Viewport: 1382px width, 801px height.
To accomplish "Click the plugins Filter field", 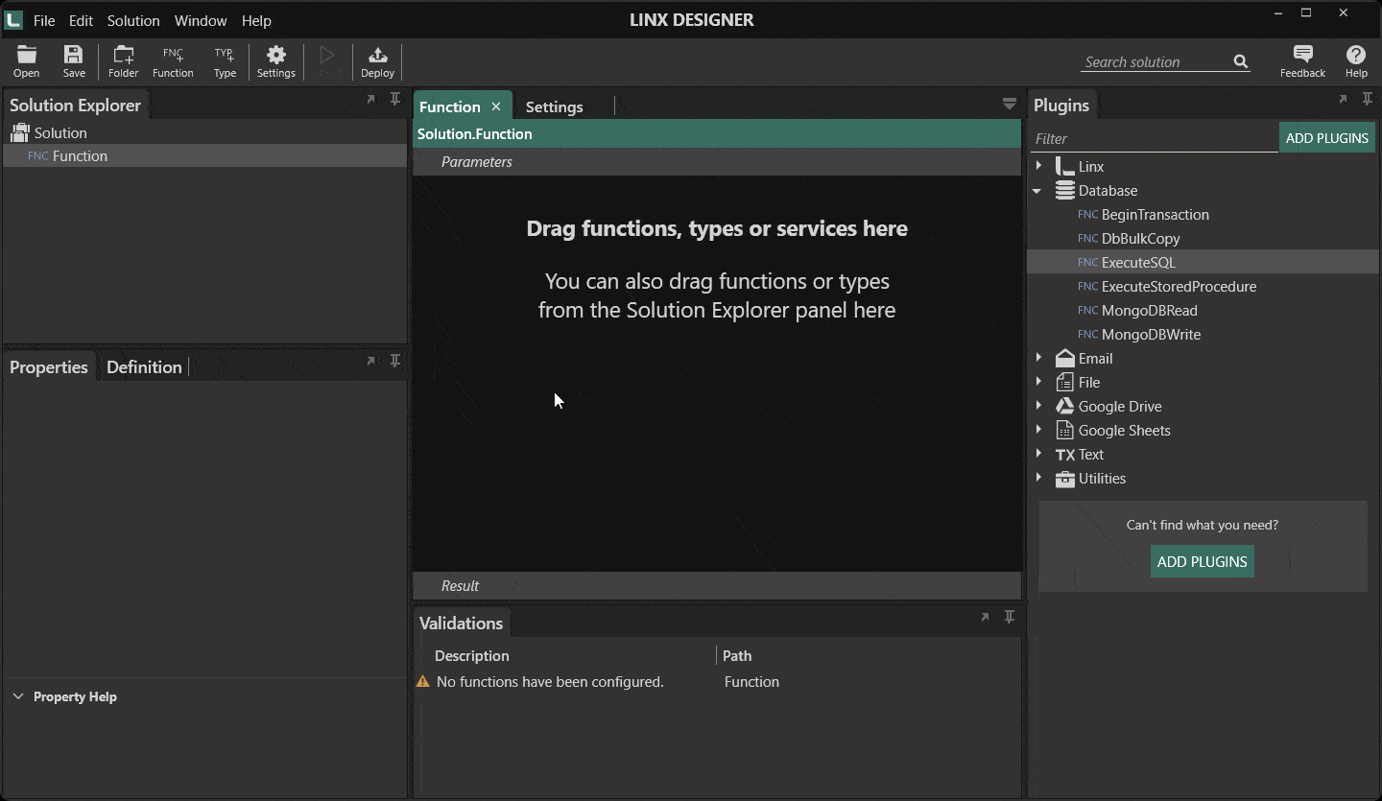I will (x=1155, y=139).
